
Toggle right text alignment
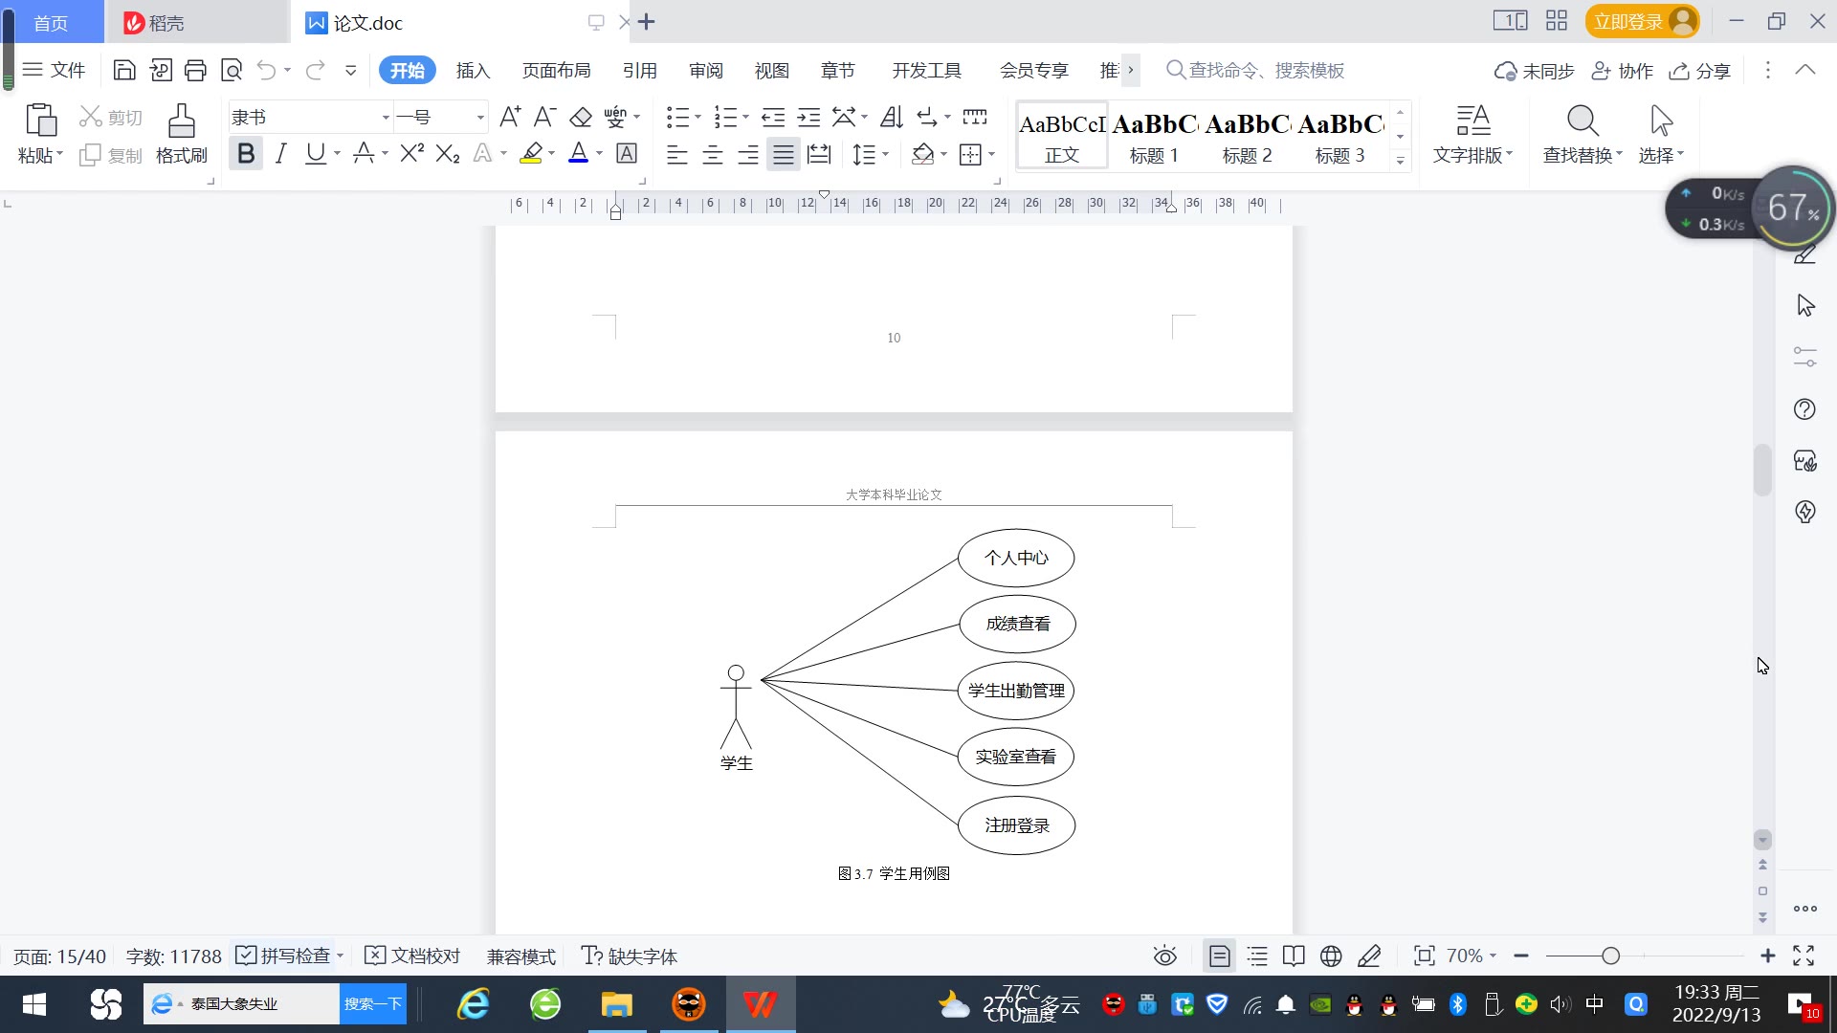click(x=748, y=154)
